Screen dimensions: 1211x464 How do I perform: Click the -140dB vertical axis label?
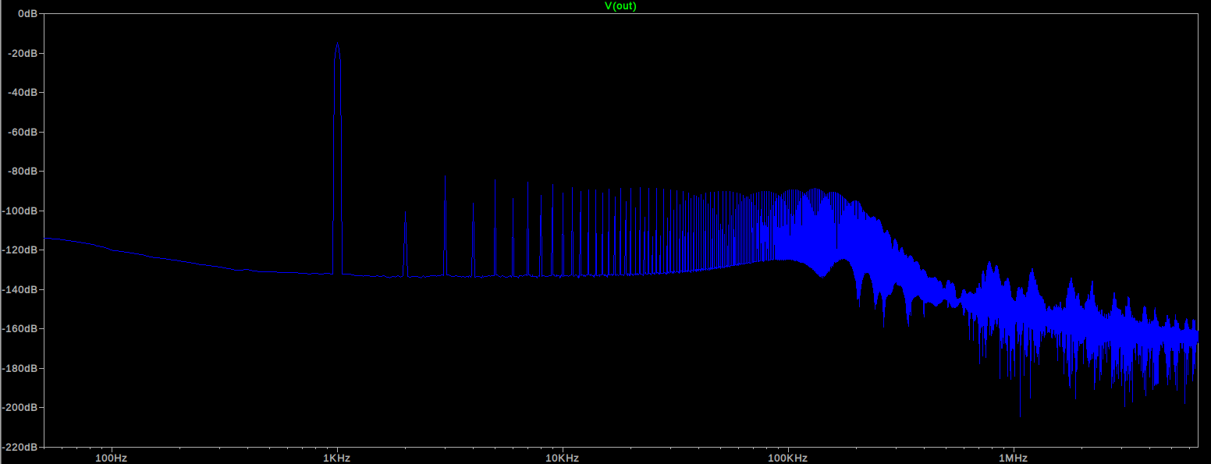tap(21, 289)
